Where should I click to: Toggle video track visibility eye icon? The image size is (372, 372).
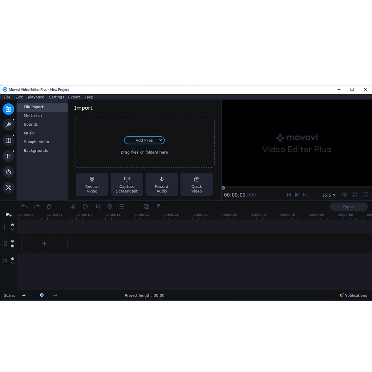(13, 241)
